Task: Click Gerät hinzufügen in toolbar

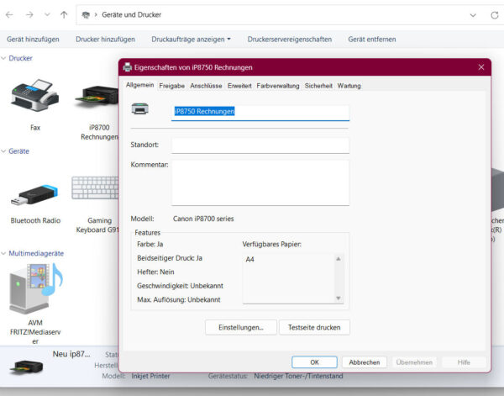Action: pos(33,40)
